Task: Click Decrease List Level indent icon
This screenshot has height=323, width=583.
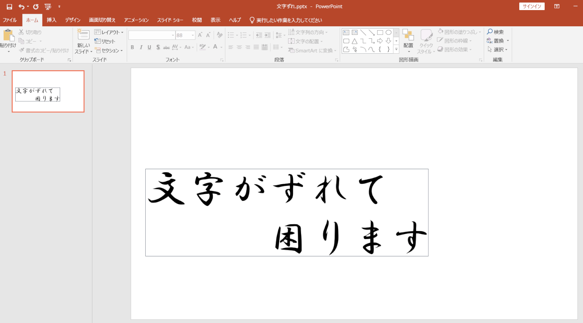Action: [259, 35]
